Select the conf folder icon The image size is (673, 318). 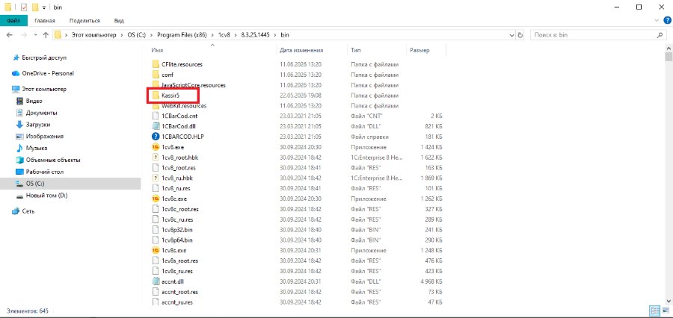pos(156,75)
